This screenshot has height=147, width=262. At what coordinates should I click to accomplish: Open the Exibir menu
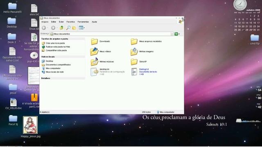(x=61, y=22)
